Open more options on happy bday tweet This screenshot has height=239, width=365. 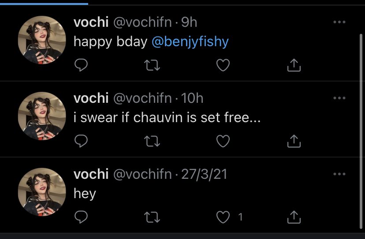click(339, 22)
